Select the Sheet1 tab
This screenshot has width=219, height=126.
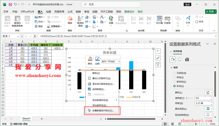point(26,119)
